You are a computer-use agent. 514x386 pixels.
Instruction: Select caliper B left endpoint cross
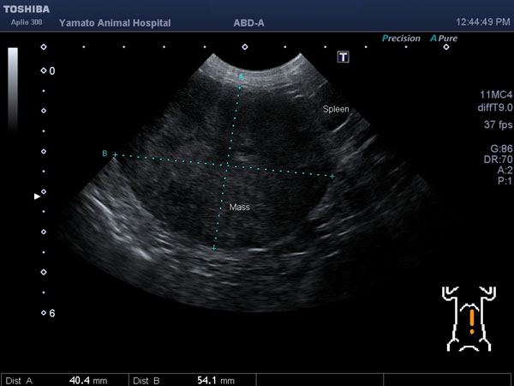114,154
